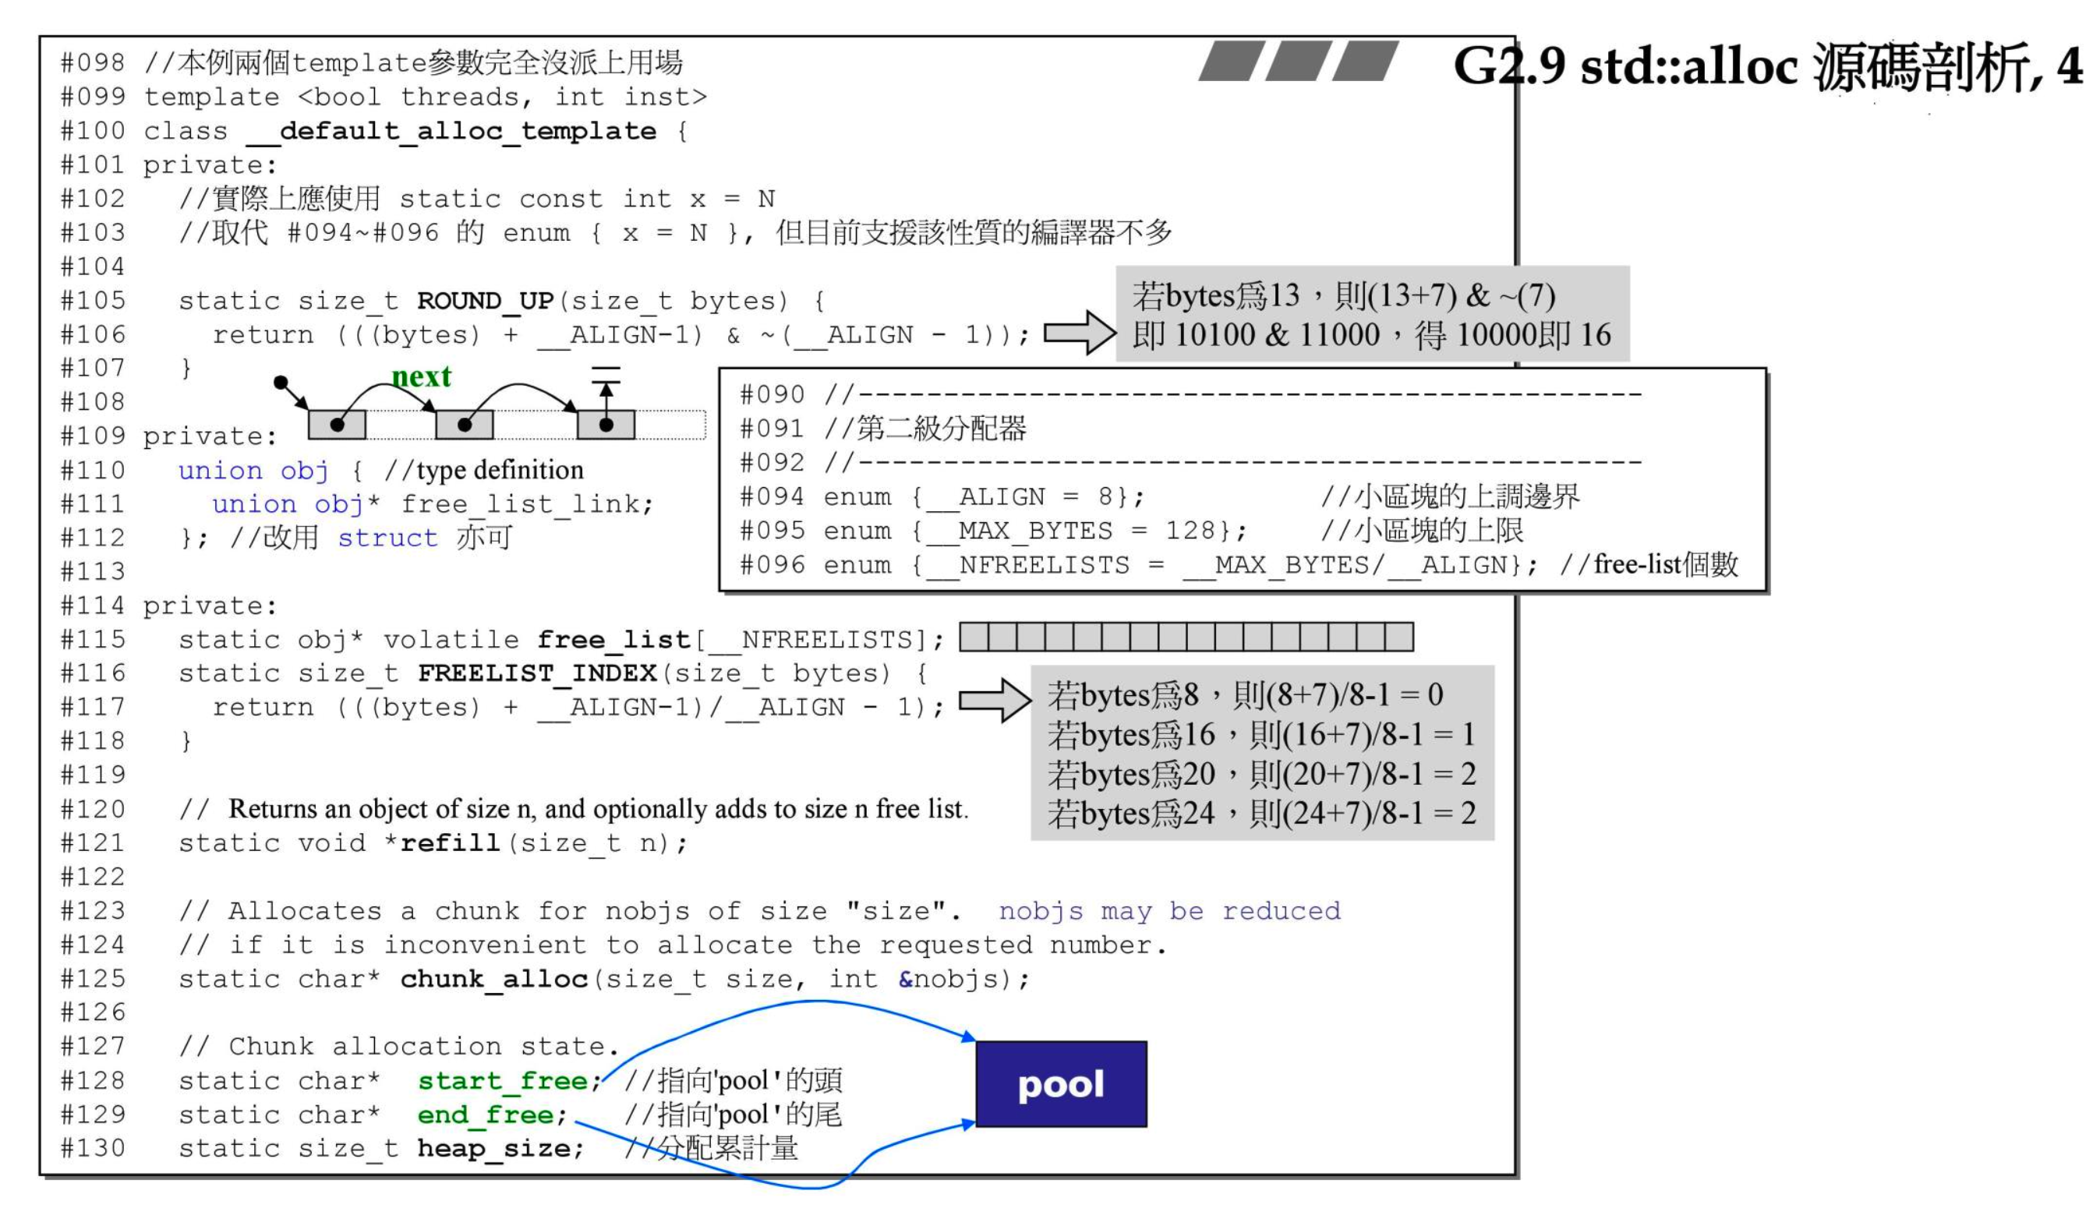The width and height of the screenshot is (2100, 1208).
Task: Click the third gray parallelogram in header
Action: [1365, 62]
